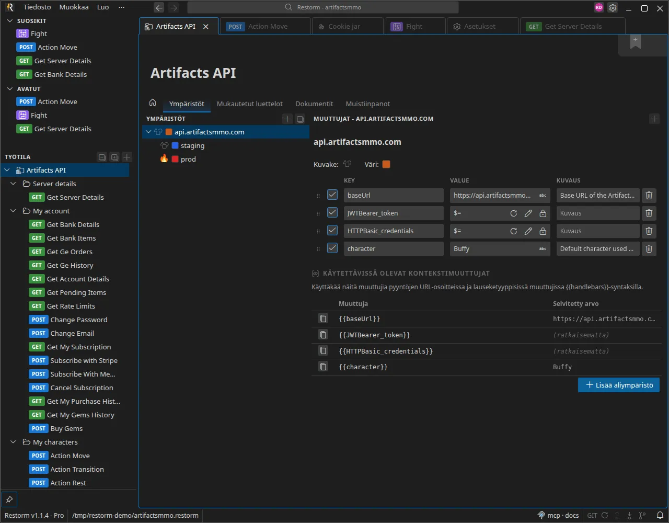
Task: Switch to the Muistiinpanot tab
Action: [368, 104]
